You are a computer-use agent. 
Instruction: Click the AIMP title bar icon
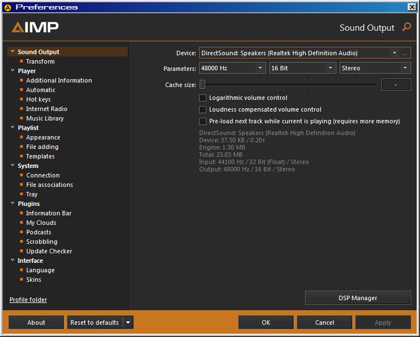coord(8,7)
